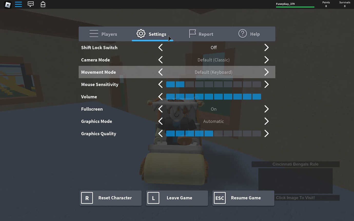Change Graphics Mode from Automatic

click(x=266, y=121)
